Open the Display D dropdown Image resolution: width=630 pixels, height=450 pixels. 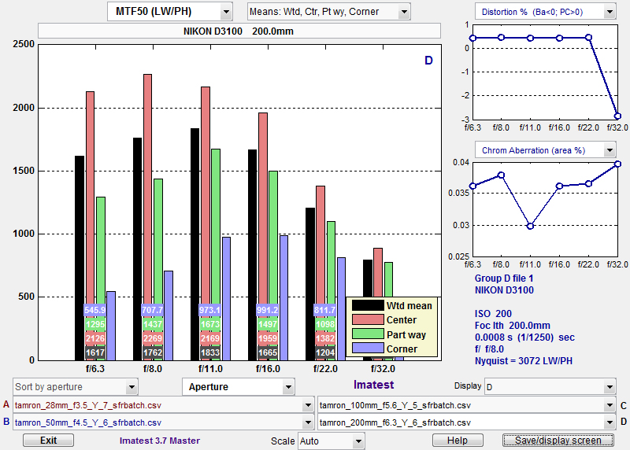tap(550, 387)
